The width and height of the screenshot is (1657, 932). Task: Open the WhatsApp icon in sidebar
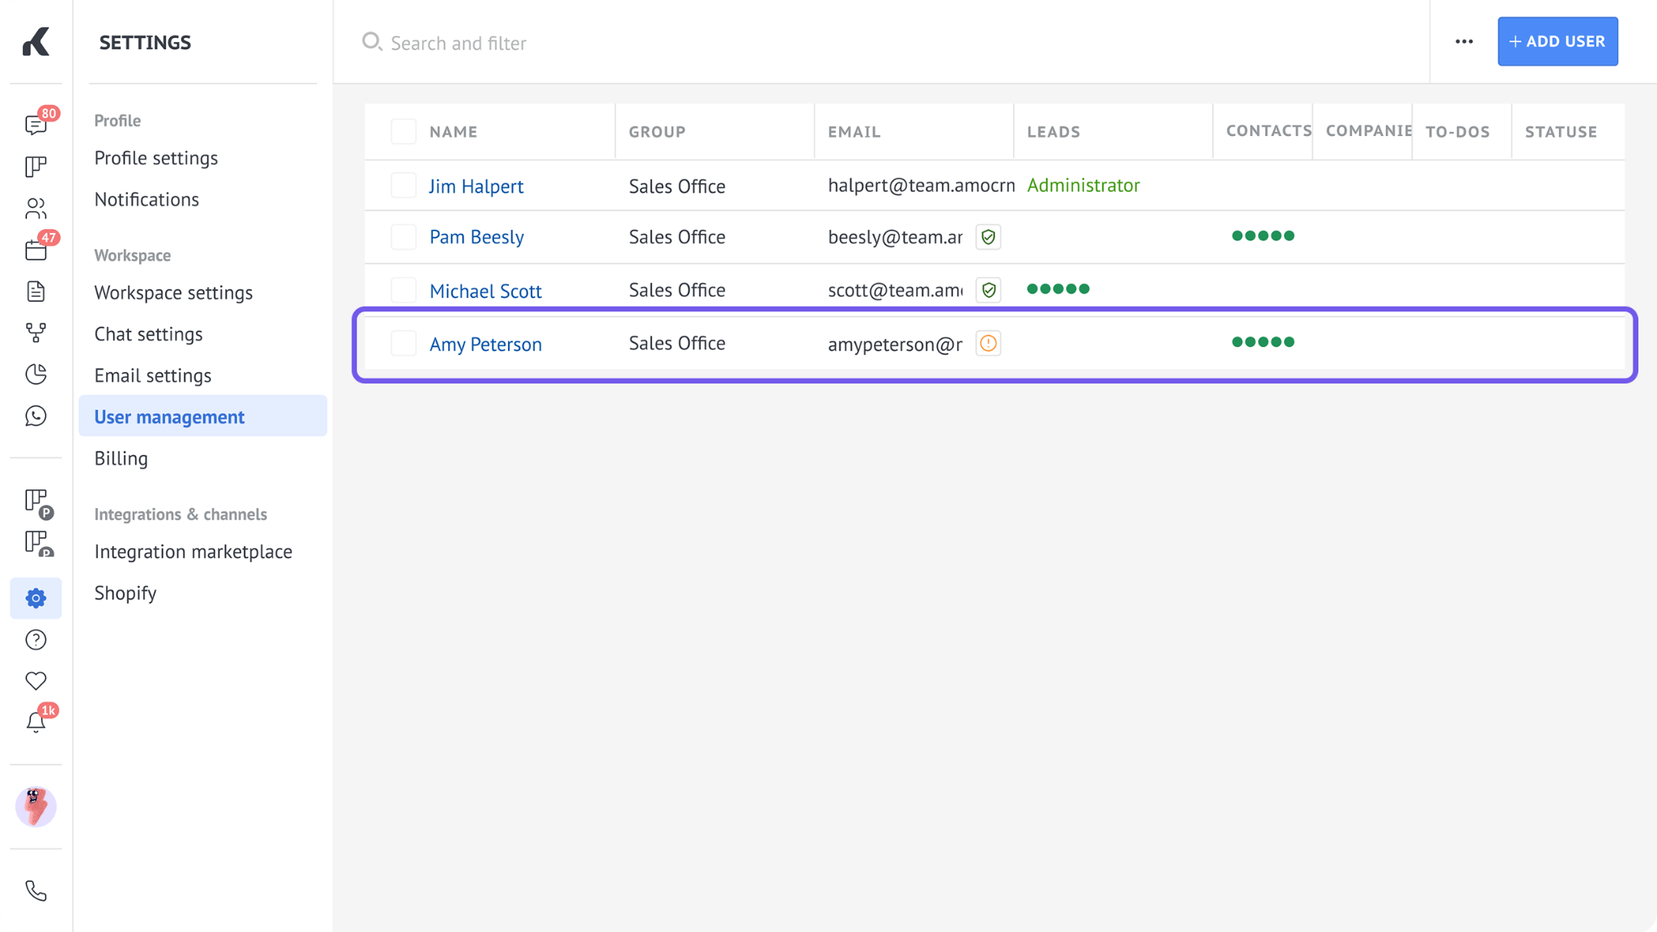point(36,415)
